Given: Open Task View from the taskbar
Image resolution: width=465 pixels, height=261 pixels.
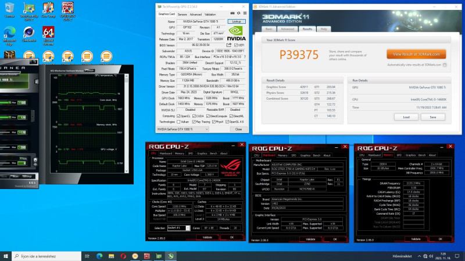Looking at the screenshot, I should coord(87,256).
